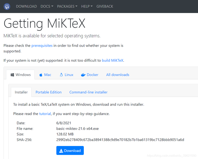Expand the DOCS dropdown menu
198x159 pixels.
tap(47, 6)
